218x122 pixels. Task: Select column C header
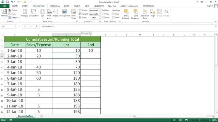click(x=66, y=35)
